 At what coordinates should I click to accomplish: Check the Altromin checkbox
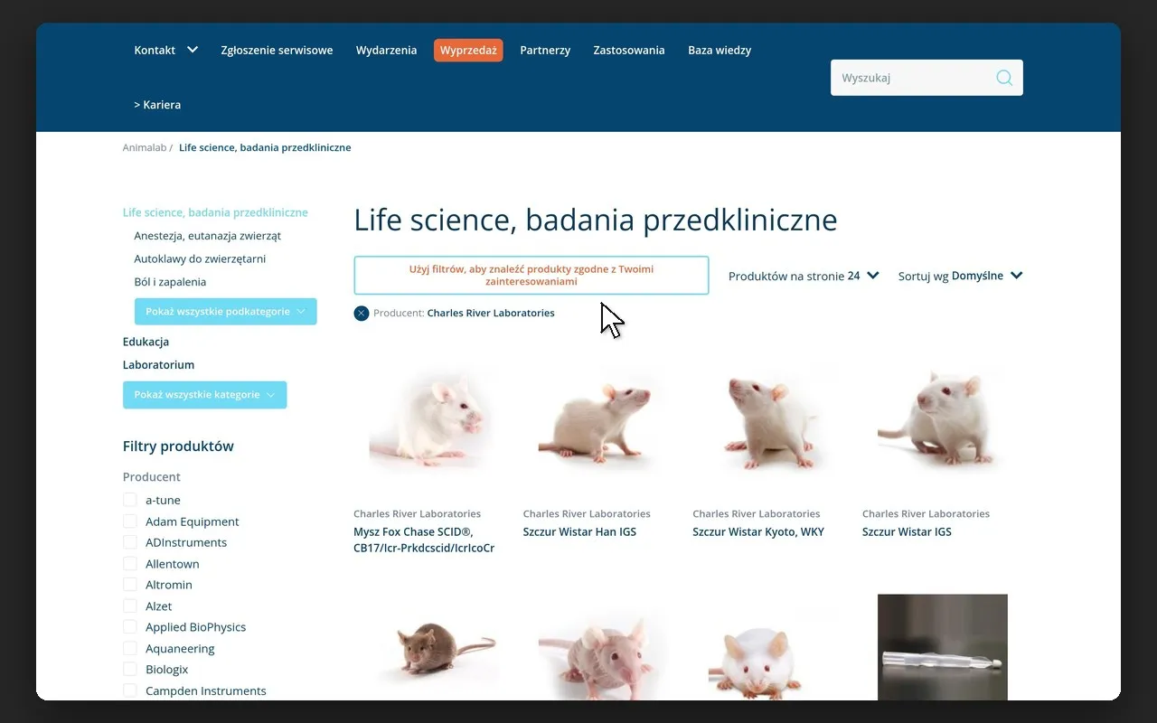point(130,585)
